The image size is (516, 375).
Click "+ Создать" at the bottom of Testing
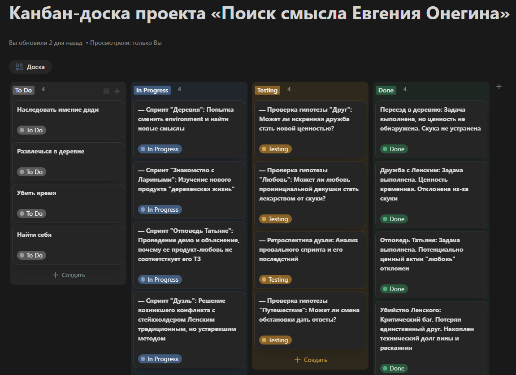click(x=310, y=359)
